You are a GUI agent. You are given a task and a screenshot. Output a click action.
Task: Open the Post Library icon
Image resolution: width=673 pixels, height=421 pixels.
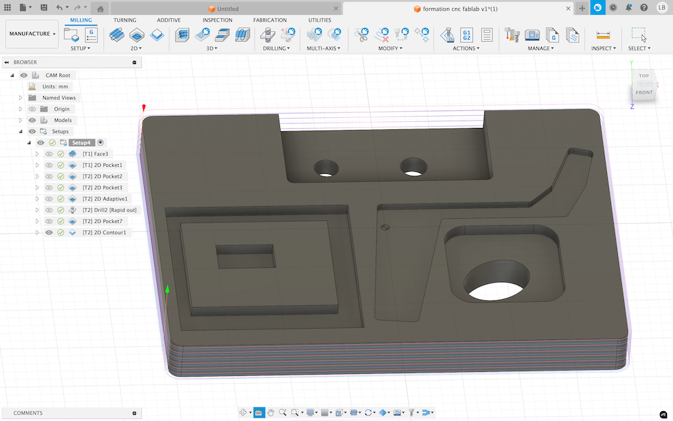553,35
